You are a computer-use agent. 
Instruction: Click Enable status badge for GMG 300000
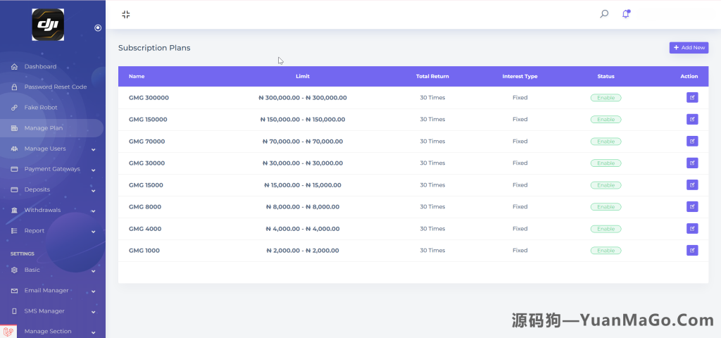(x=606, y=98)
